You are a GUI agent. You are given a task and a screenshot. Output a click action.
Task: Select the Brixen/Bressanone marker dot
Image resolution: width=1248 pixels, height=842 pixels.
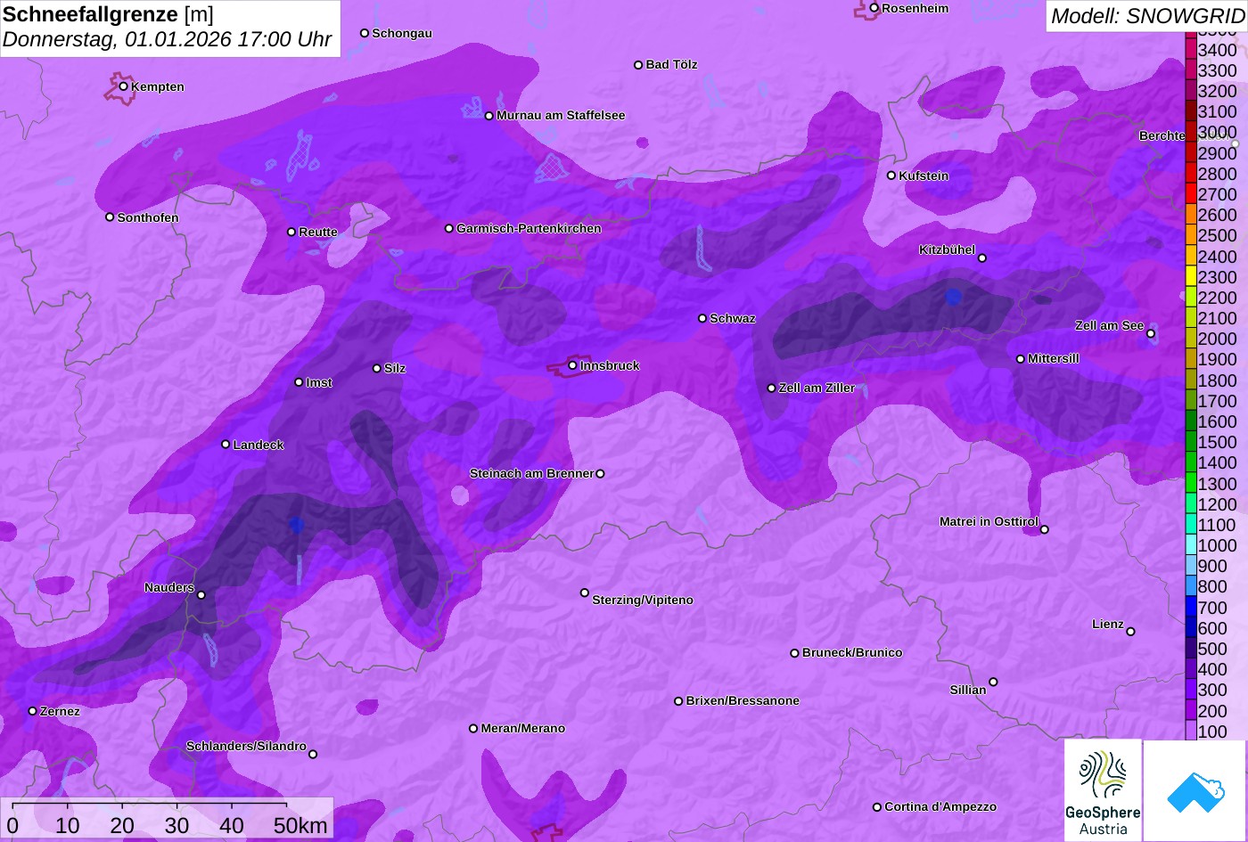pyautogui.click(x=678, y=701)
